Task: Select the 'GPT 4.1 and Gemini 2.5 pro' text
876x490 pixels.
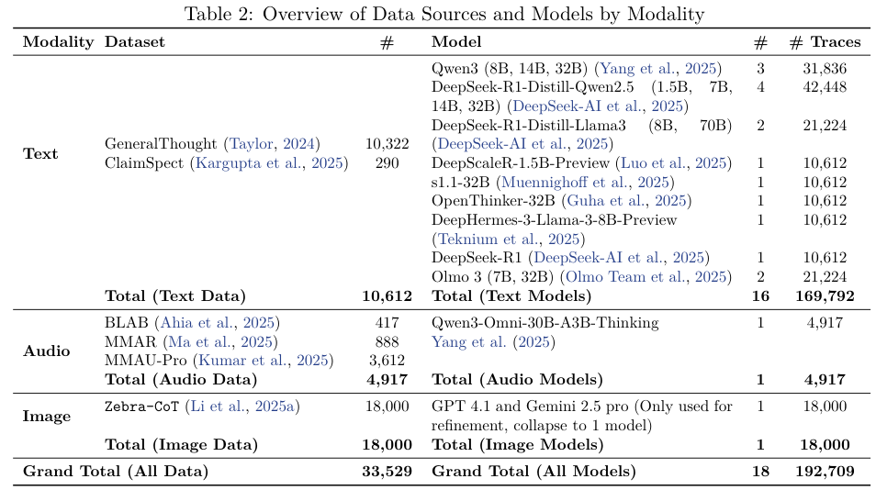Action: click(530, 406)
